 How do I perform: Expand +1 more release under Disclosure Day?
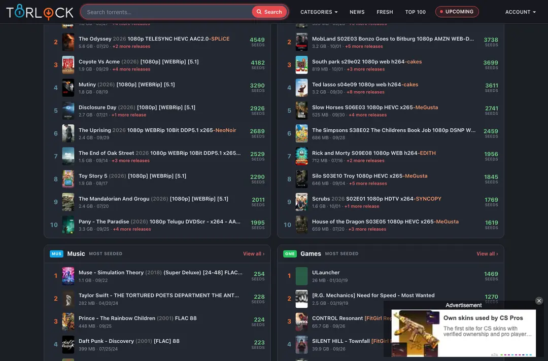(128, 115)
